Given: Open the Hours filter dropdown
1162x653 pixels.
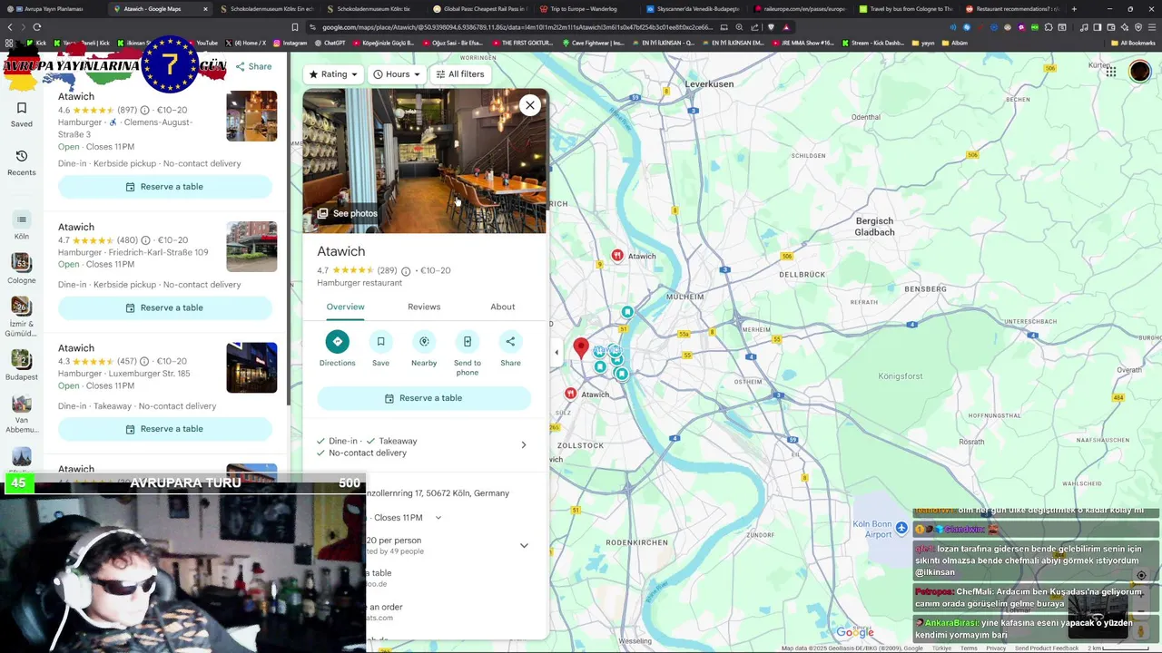Looking at the screenshot, I should (x=397, y=74).
